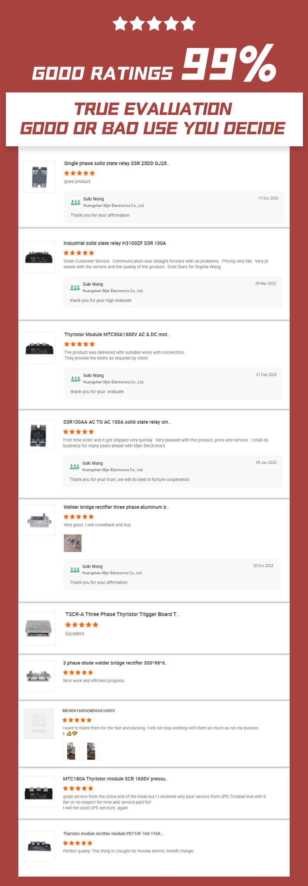Open the second customer photo in MD40A1600V review
The width and height of the screenshot is (308, 886).
click(x=91, y=751)
